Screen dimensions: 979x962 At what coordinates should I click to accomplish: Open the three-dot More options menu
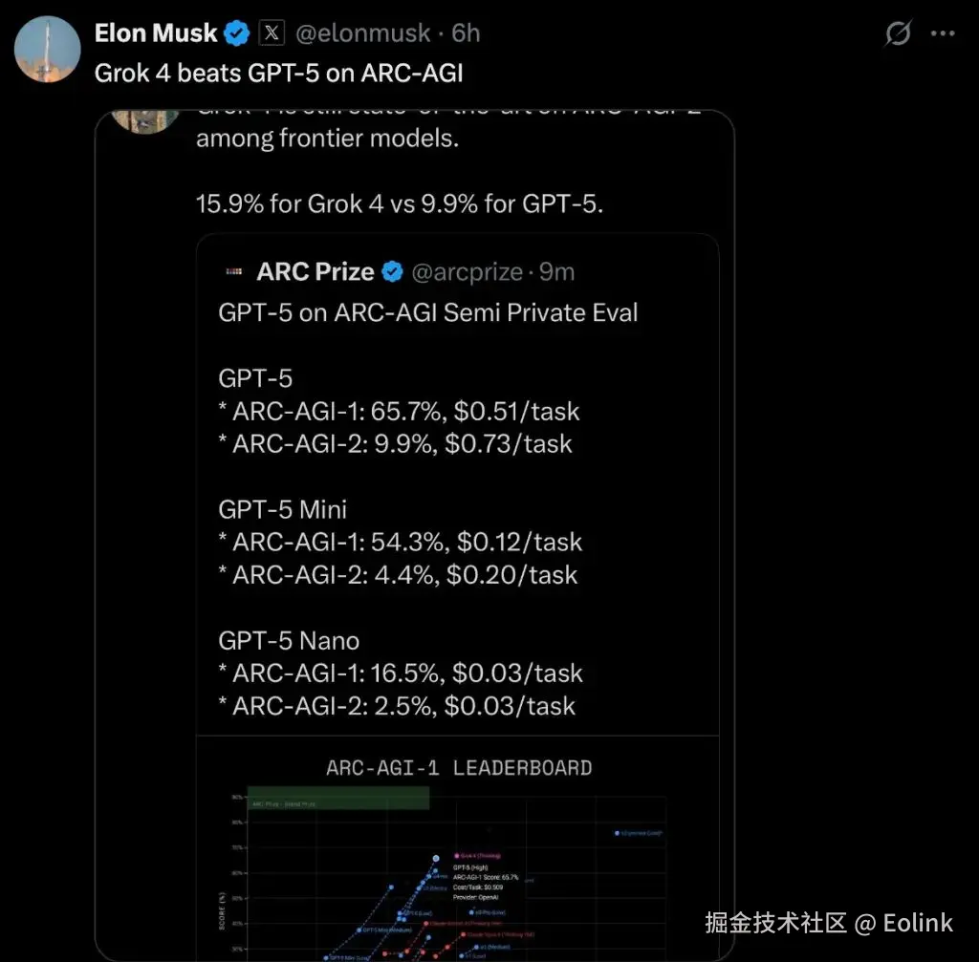point(943,34)
